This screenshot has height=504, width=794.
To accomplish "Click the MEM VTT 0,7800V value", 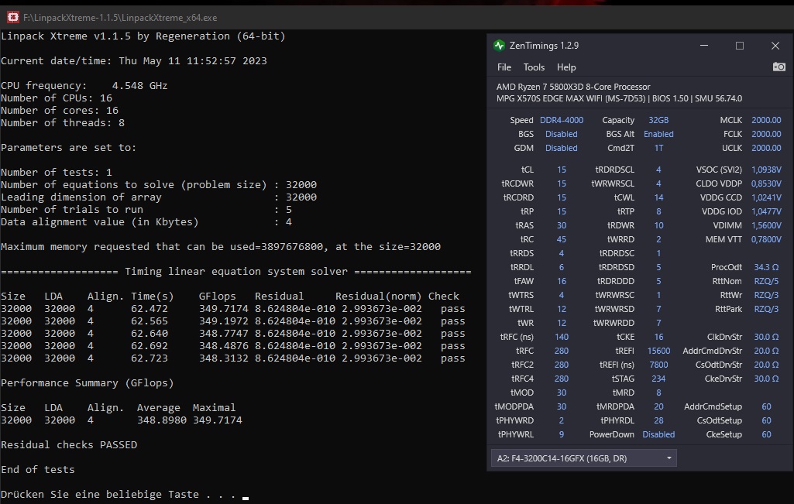I will [x=766, y=239].
